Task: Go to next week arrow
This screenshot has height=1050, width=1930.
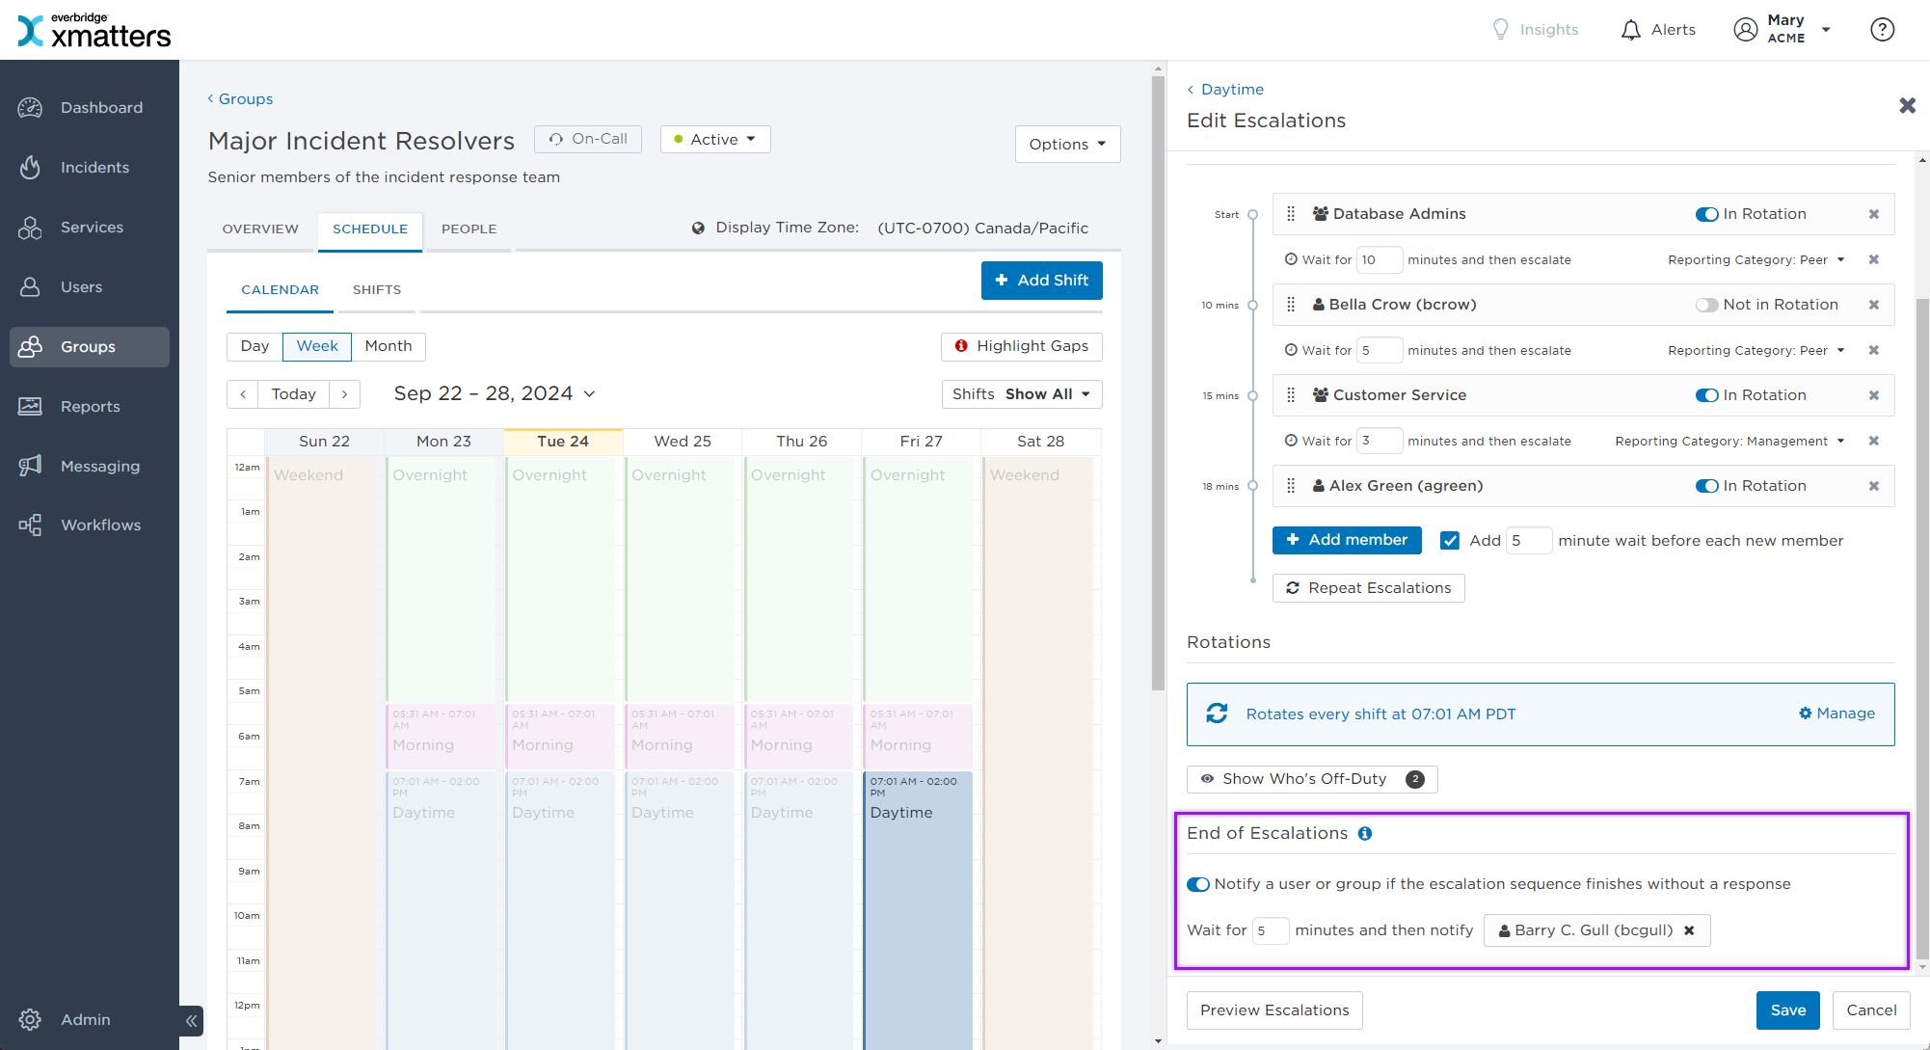Action: 344,394
